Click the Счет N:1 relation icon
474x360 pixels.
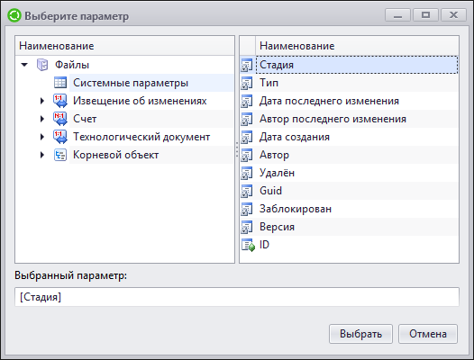pos(60,119)
